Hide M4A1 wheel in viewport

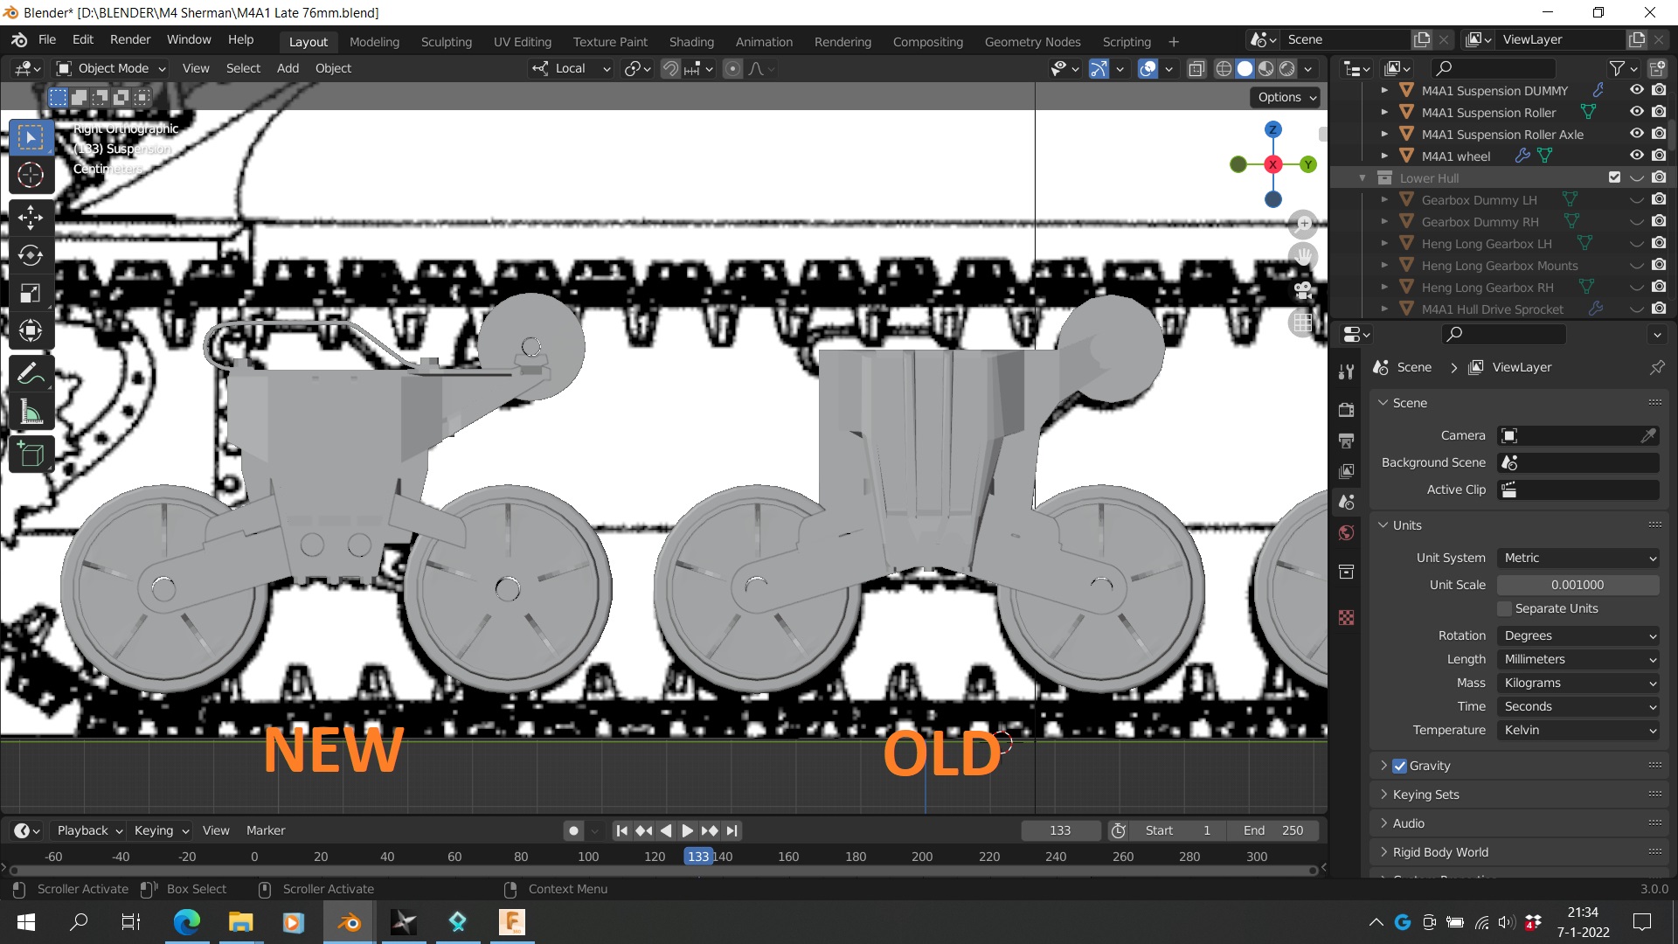point(1637,156)
